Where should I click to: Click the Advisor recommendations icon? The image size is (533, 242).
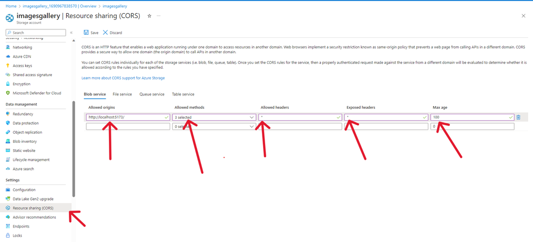(8, 217)
